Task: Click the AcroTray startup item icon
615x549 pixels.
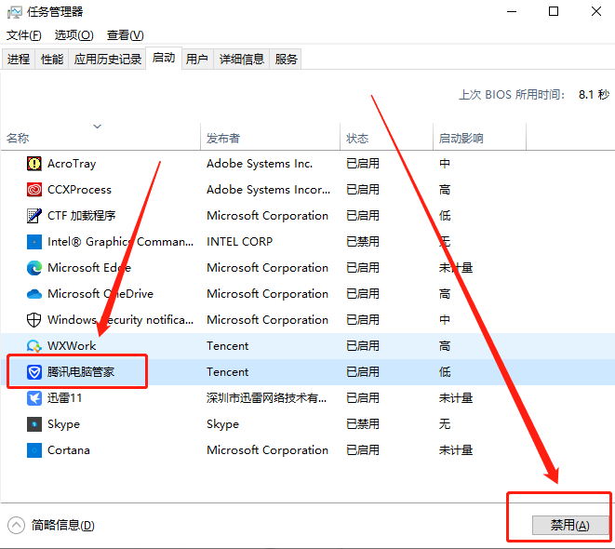Action: (x=34, y=163)
